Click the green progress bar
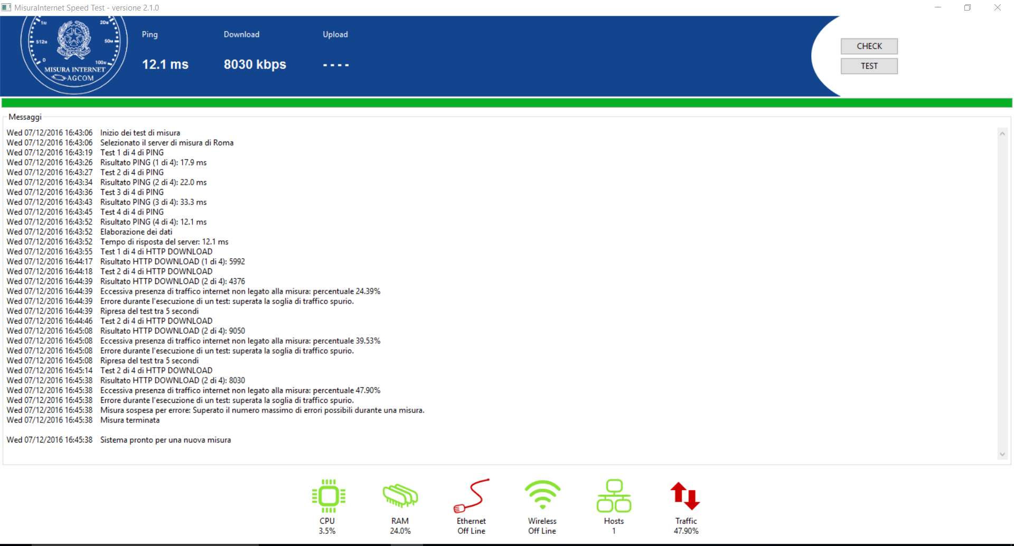 [506, 103]
